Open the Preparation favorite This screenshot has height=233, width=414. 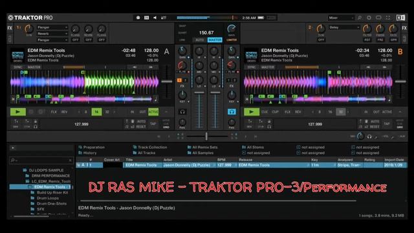pos(92,148)
